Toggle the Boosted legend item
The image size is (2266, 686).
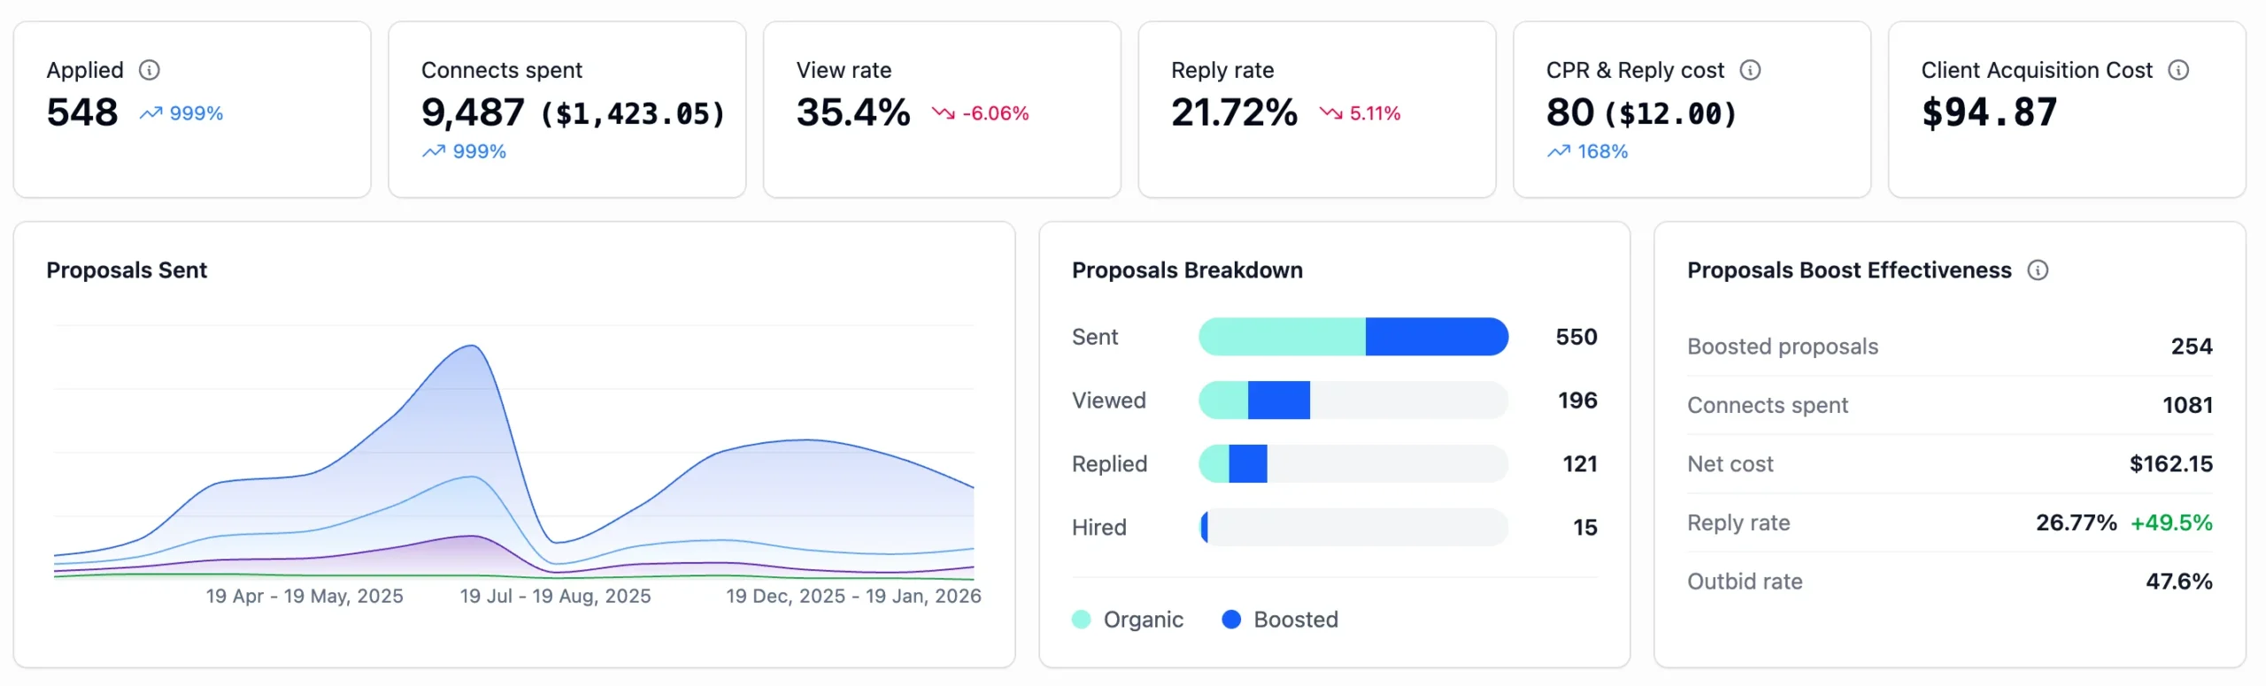(1279, 620)
